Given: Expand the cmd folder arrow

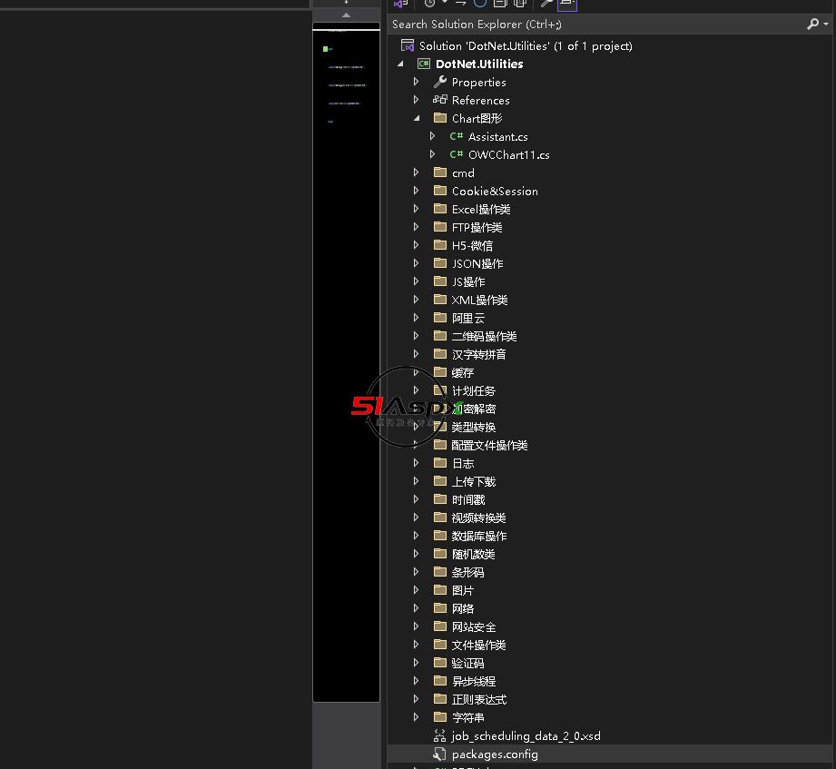Looking at the screenshot, I should pos(416,173).
